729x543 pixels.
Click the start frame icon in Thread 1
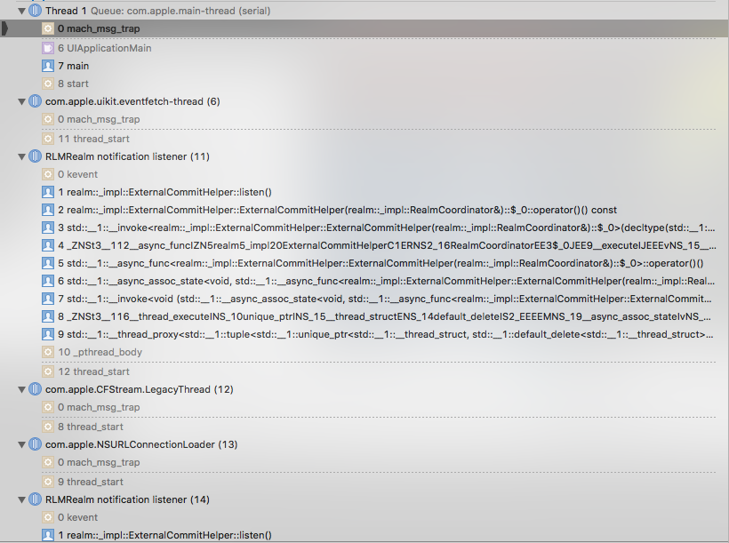(47, 84)
